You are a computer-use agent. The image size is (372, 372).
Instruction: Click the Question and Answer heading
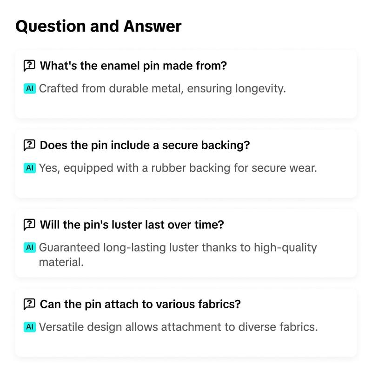point(99,26)
